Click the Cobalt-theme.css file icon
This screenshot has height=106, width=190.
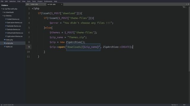[6, 19]
